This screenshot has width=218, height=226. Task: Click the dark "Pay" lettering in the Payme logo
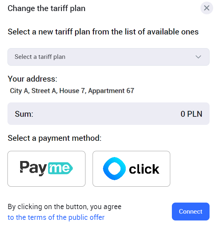point(33,168)
